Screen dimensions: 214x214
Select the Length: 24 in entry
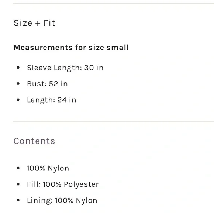click(x=52, y=100)
